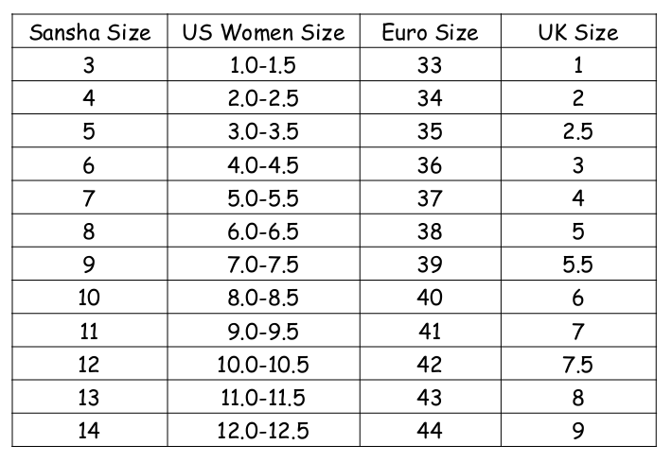
Task: Select UK size 7.5 cell
Action: [578, 364]
